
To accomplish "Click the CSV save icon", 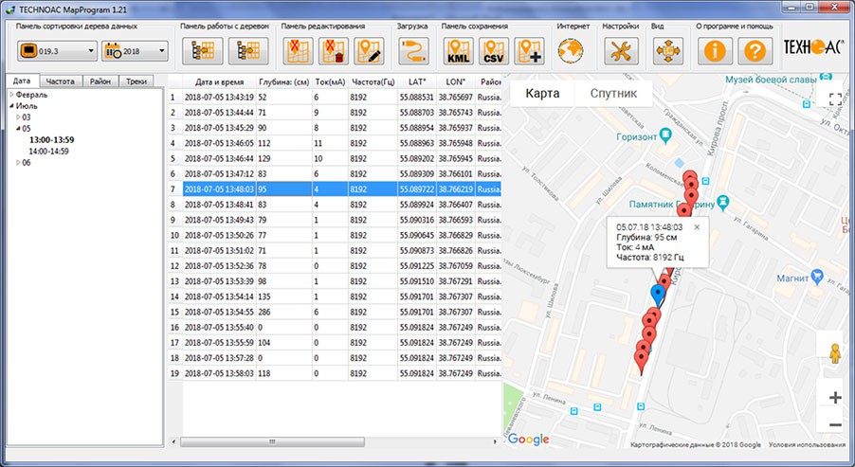I will point(493,50).
